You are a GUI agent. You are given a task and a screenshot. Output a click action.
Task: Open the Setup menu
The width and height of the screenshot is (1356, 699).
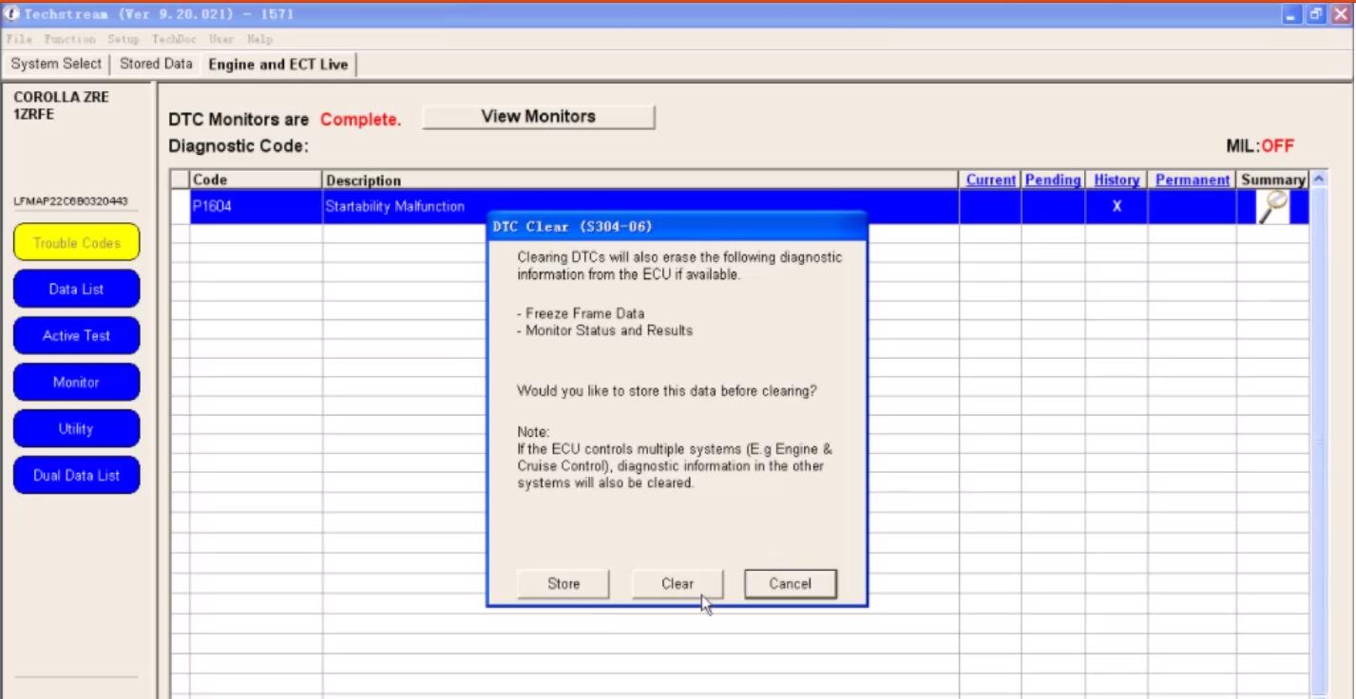pos(123,40)
